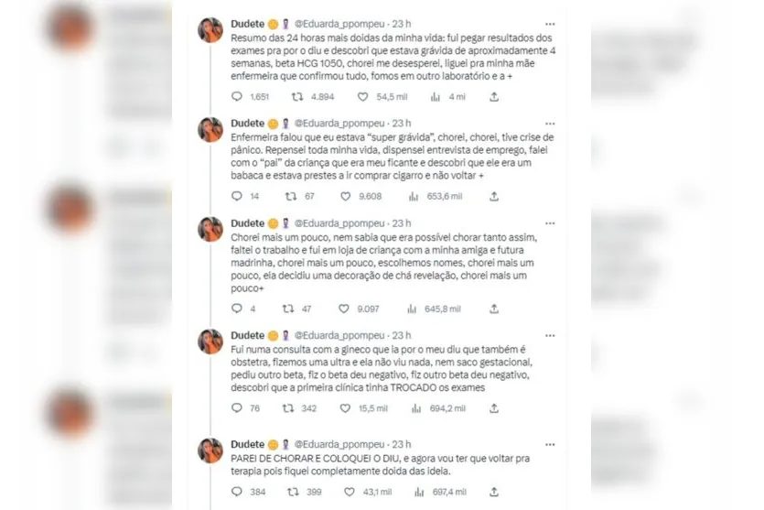Reply to the last tweet with 384 replies

(x=237, y=492)
